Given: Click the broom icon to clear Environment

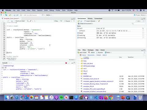Looking at the screenshot, I should [x=99, y=21].
